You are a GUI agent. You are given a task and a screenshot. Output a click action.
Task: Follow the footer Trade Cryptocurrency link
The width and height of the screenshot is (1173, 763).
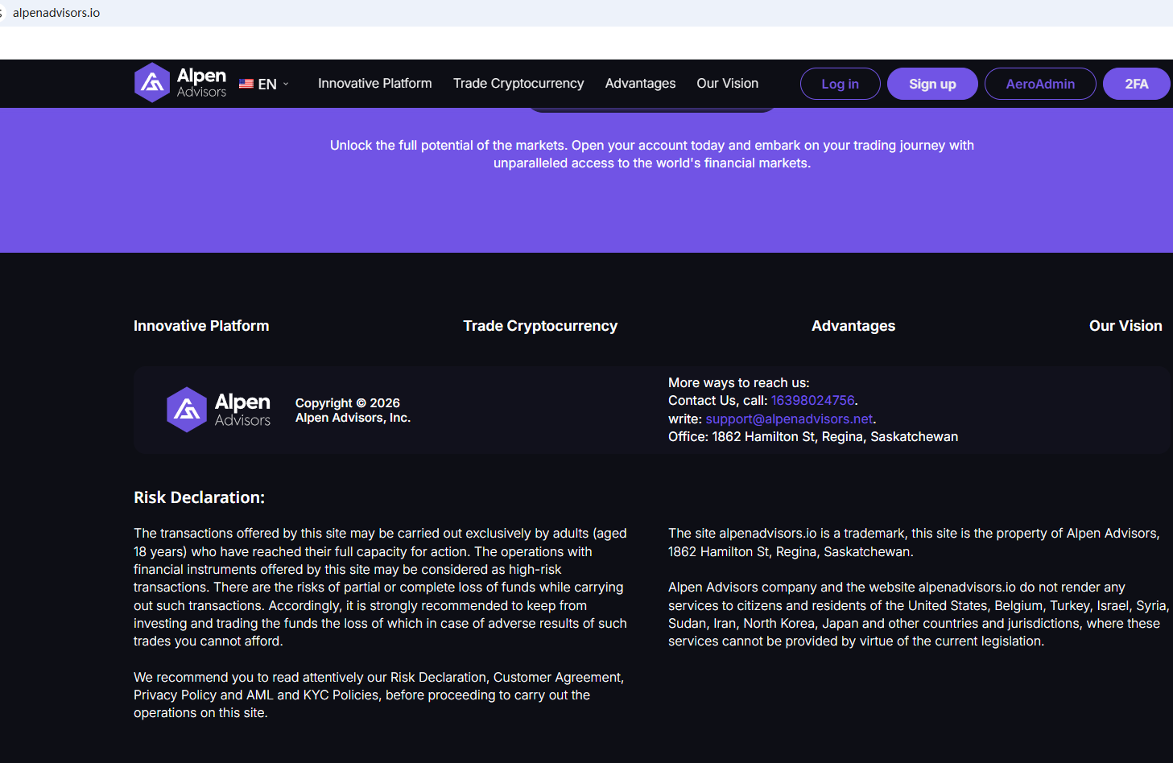point(539,326)
